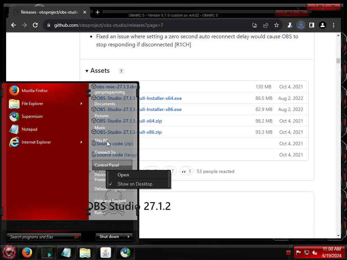Image resolution: width=347 pixels, height=260 pixels.
Task: Click the red tray icon left of flag
Action: pyautogui.click(x=288, y=253)
